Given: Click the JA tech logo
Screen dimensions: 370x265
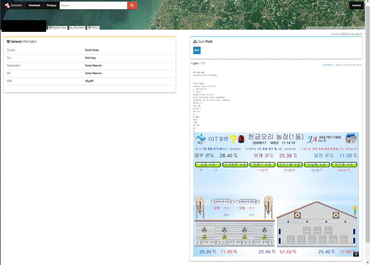Looking at the screenshot, I should pyautogui.click(x=316, y=139).
